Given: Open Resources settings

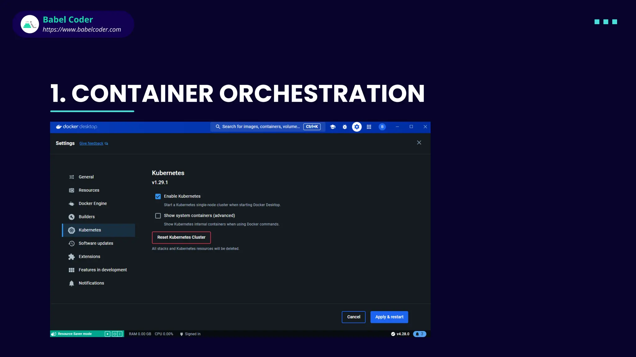Looking at the screenshot, I should tap(99, 190).
